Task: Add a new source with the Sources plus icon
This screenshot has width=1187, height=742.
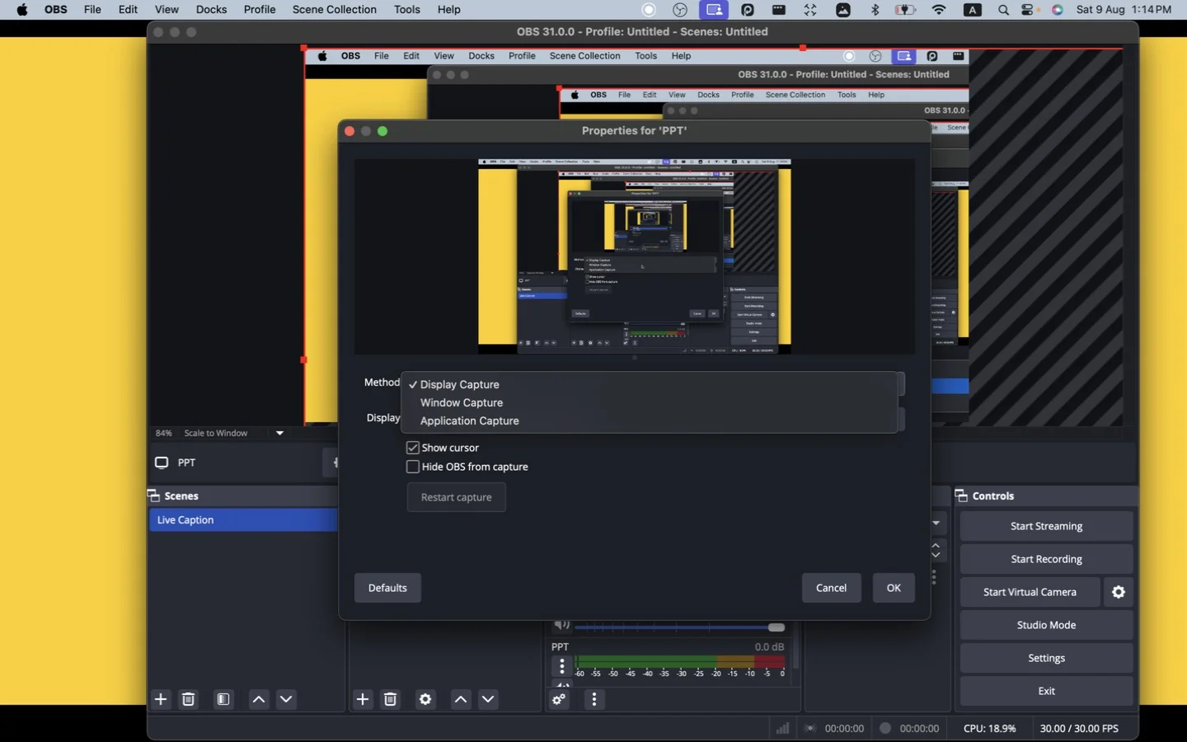Action: pyautogui.click(x=363, y=699)
